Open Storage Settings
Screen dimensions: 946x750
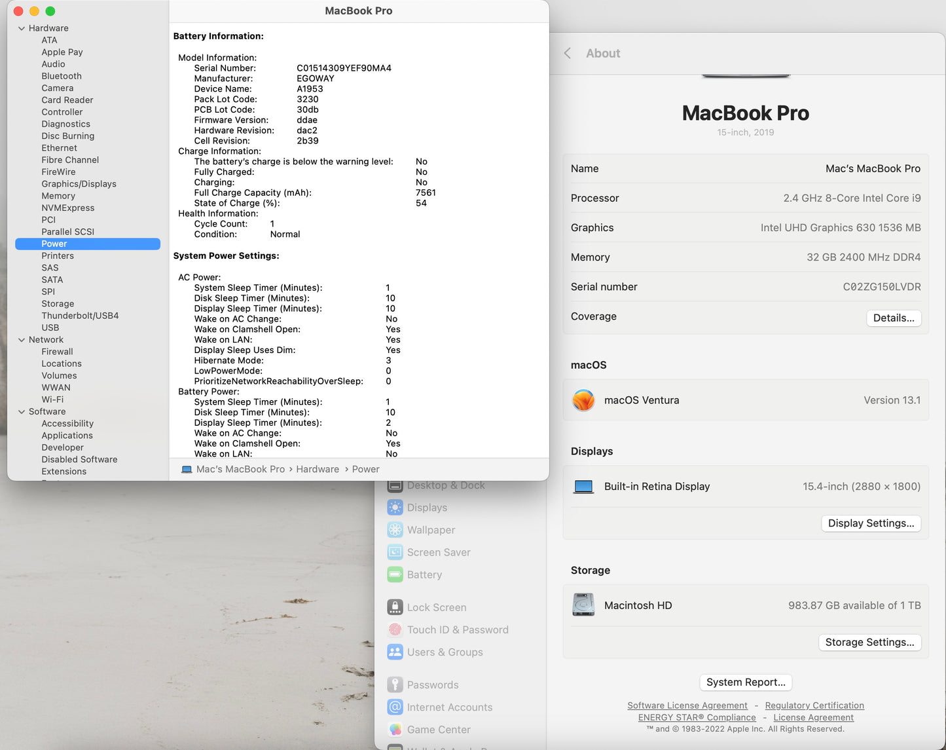pyautogui.click(x=869, y=642)
